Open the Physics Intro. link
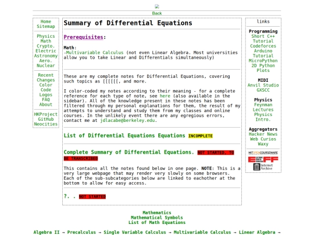This screenshot has width=314, height=235. point(263,117)
